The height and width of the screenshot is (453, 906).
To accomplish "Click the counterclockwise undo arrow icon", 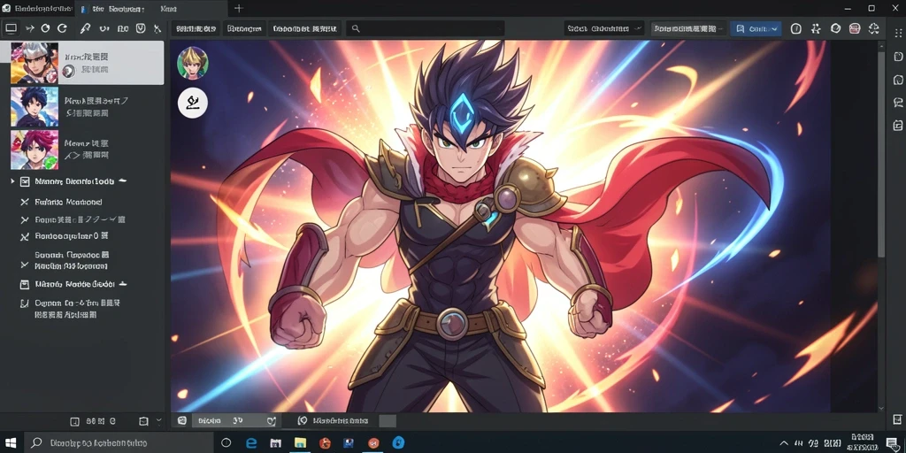I will 45,28.
